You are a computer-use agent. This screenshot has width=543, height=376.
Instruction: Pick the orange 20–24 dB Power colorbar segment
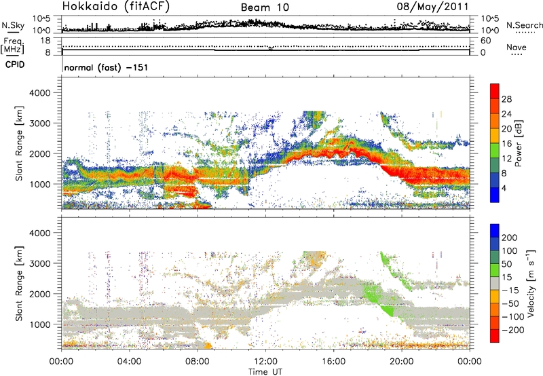(495, 121)
